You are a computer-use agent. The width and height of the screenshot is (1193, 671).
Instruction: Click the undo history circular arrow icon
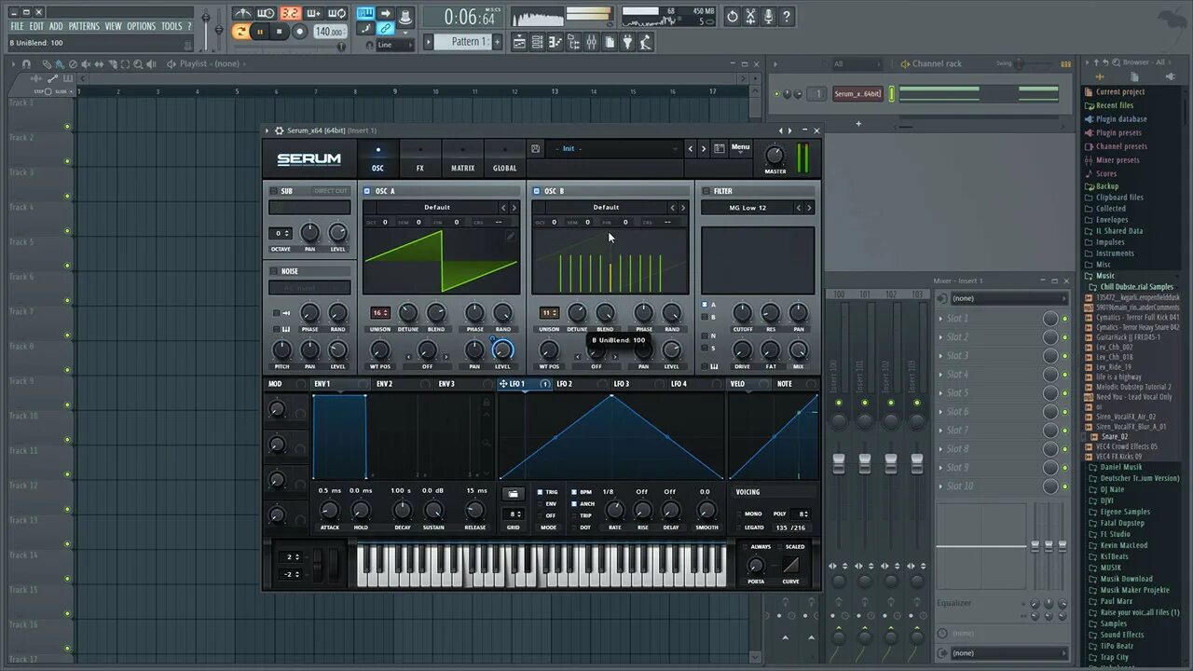[x=732, y=17]
